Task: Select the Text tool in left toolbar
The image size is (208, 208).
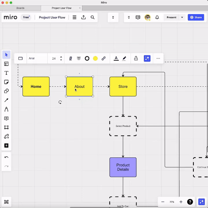Action: click(6, 73)
